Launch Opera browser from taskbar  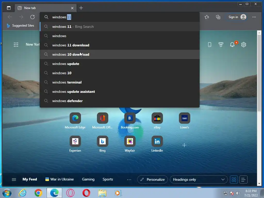click(x=86, y=193)
